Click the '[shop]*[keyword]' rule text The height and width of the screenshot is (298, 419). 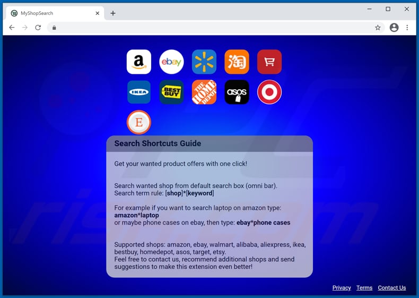tap(189, 193)
